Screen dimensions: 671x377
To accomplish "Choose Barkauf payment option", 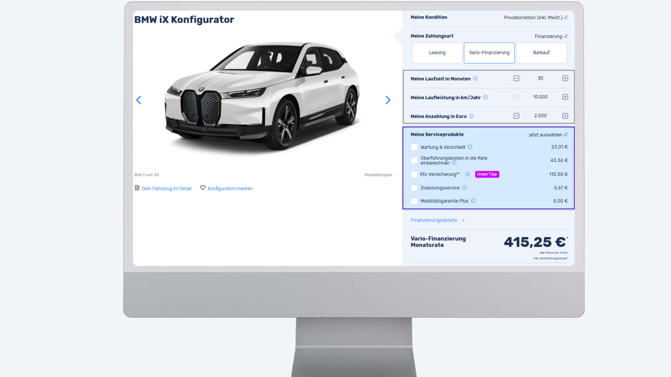I will pyautogui.click(x=541, y=53).
